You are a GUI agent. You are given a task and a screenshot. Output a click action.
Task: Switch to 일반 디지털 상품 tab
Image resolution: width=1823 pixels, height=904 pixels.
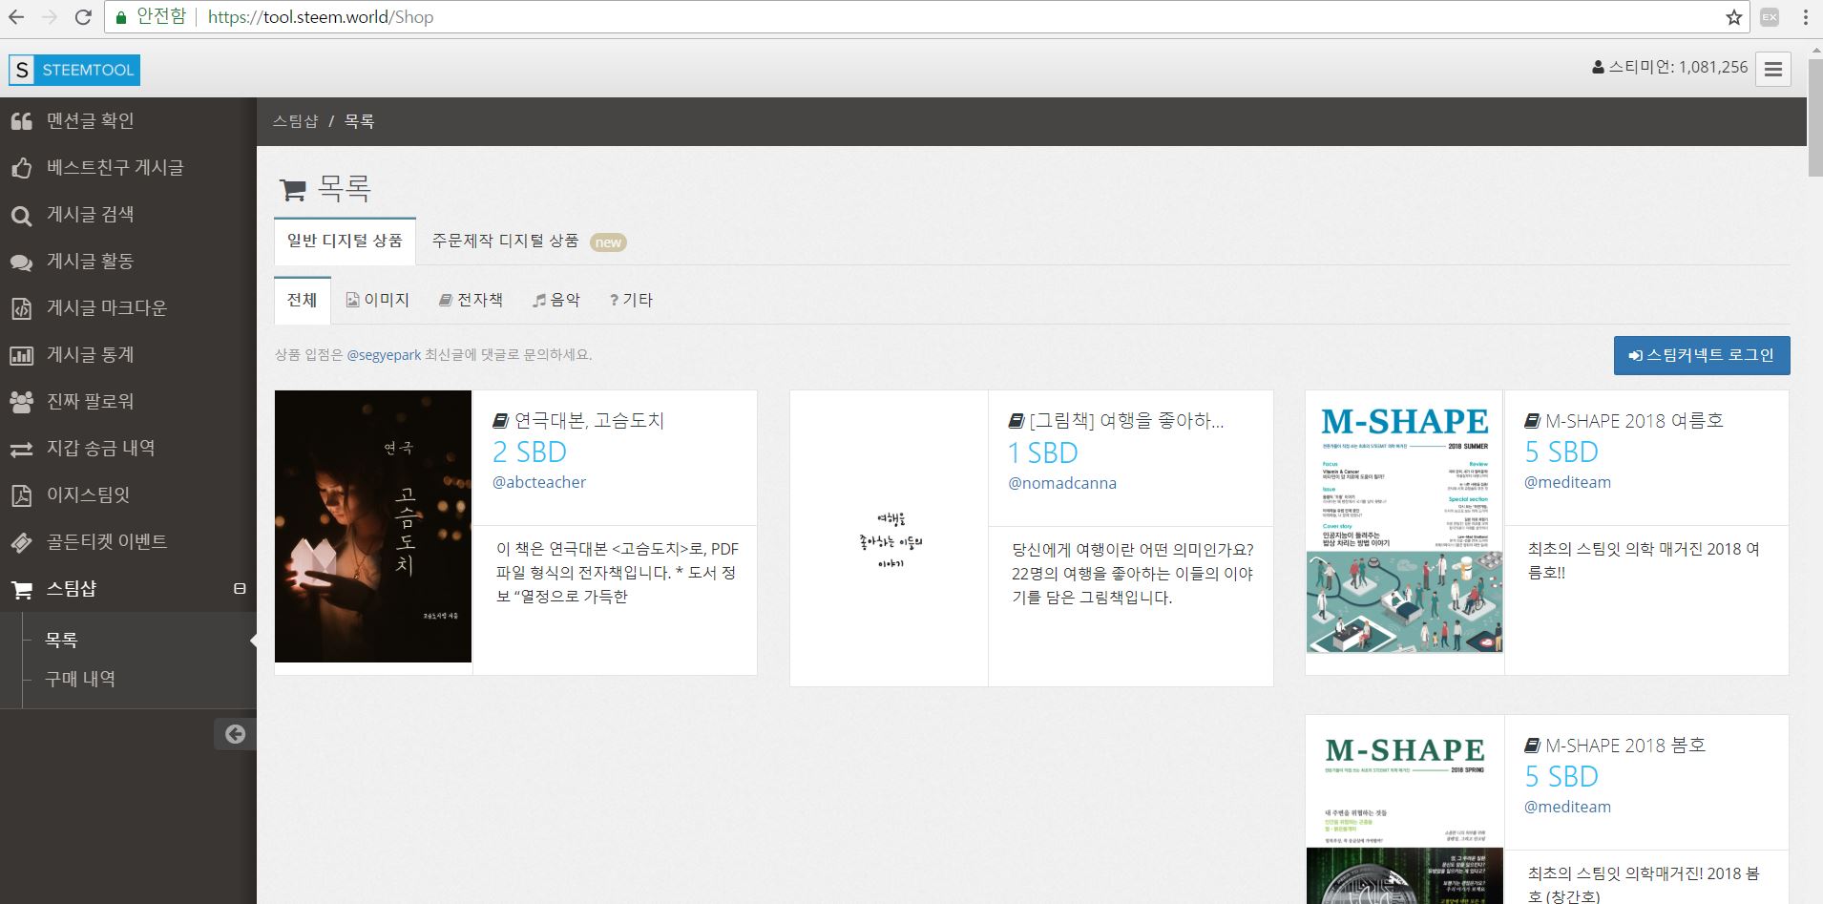pyautogui.click(x=345, y=241)
